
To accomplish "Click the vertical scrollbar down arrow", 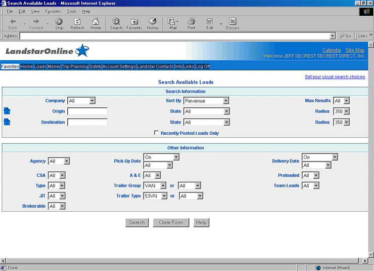I will point(371,255).
